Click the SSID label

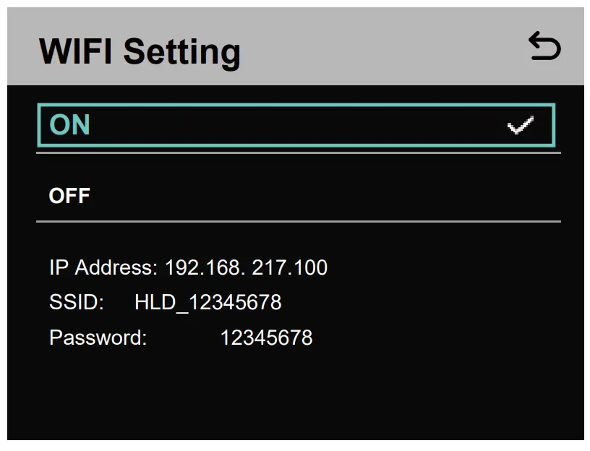coord(77,302)
